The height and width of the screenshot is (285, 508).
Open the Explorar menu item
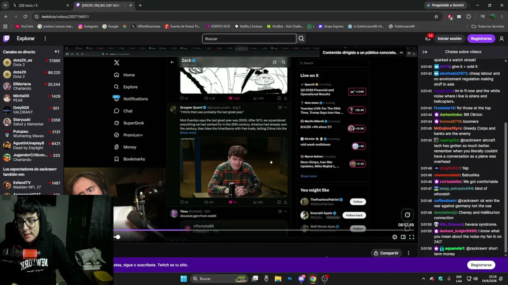26,38
